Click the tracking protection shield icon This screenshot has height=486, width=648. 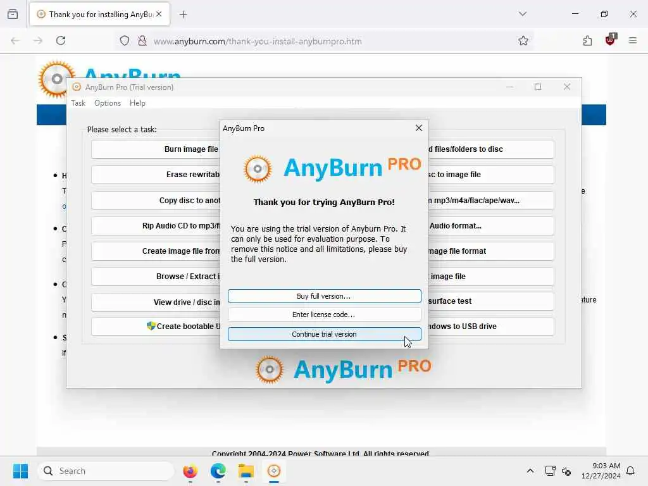[x=125, y=40]
